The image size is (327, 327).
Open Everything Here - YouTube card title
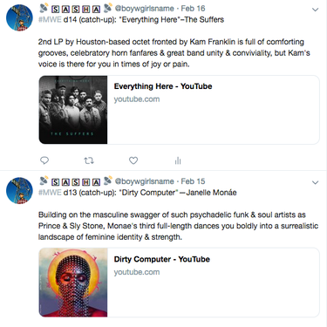click(x=163, y=86)
